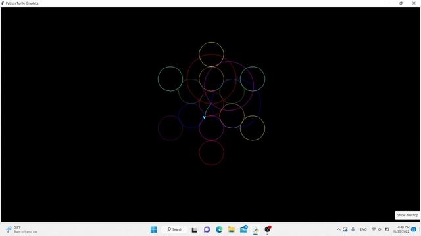Open Task View on the taskbar
The height and width of the screenshot is (236, 421).
[x=195, y=229]
